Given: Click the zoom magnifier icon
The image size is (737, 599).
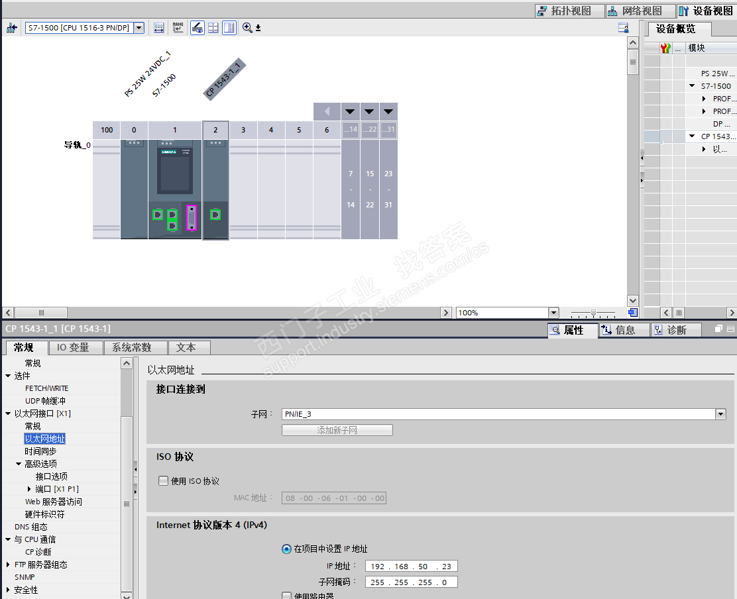Looking at the screenshot, I should [x=247, y=28].
